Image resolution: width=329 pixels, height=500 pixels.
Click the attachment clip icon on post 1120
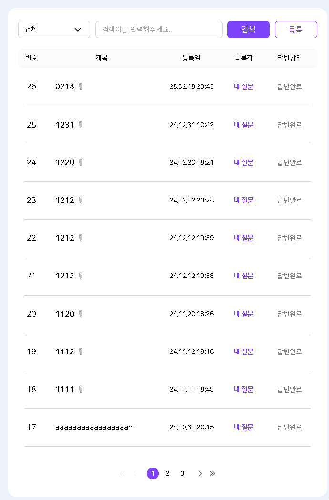[81, 314]
